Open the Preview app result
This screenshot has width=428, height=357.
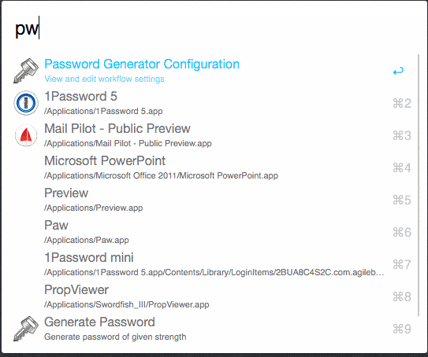pos(213,200)
